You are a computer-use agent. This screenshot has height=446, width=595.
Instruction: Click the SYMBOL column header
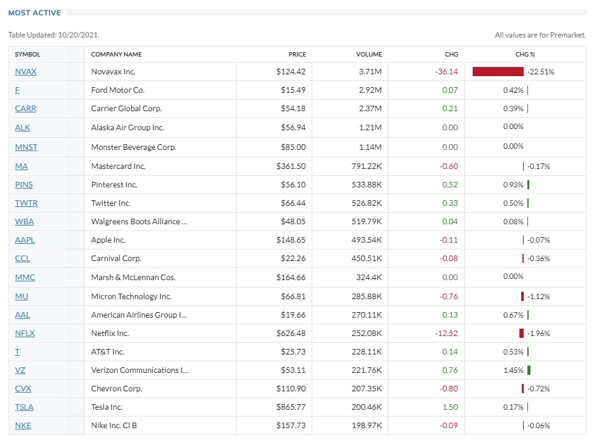(27, 54)
